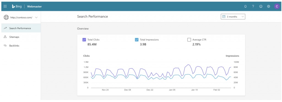Click the Clicks axis label
The width and height of the screenshot is (282, 102).
coord(86,56)
